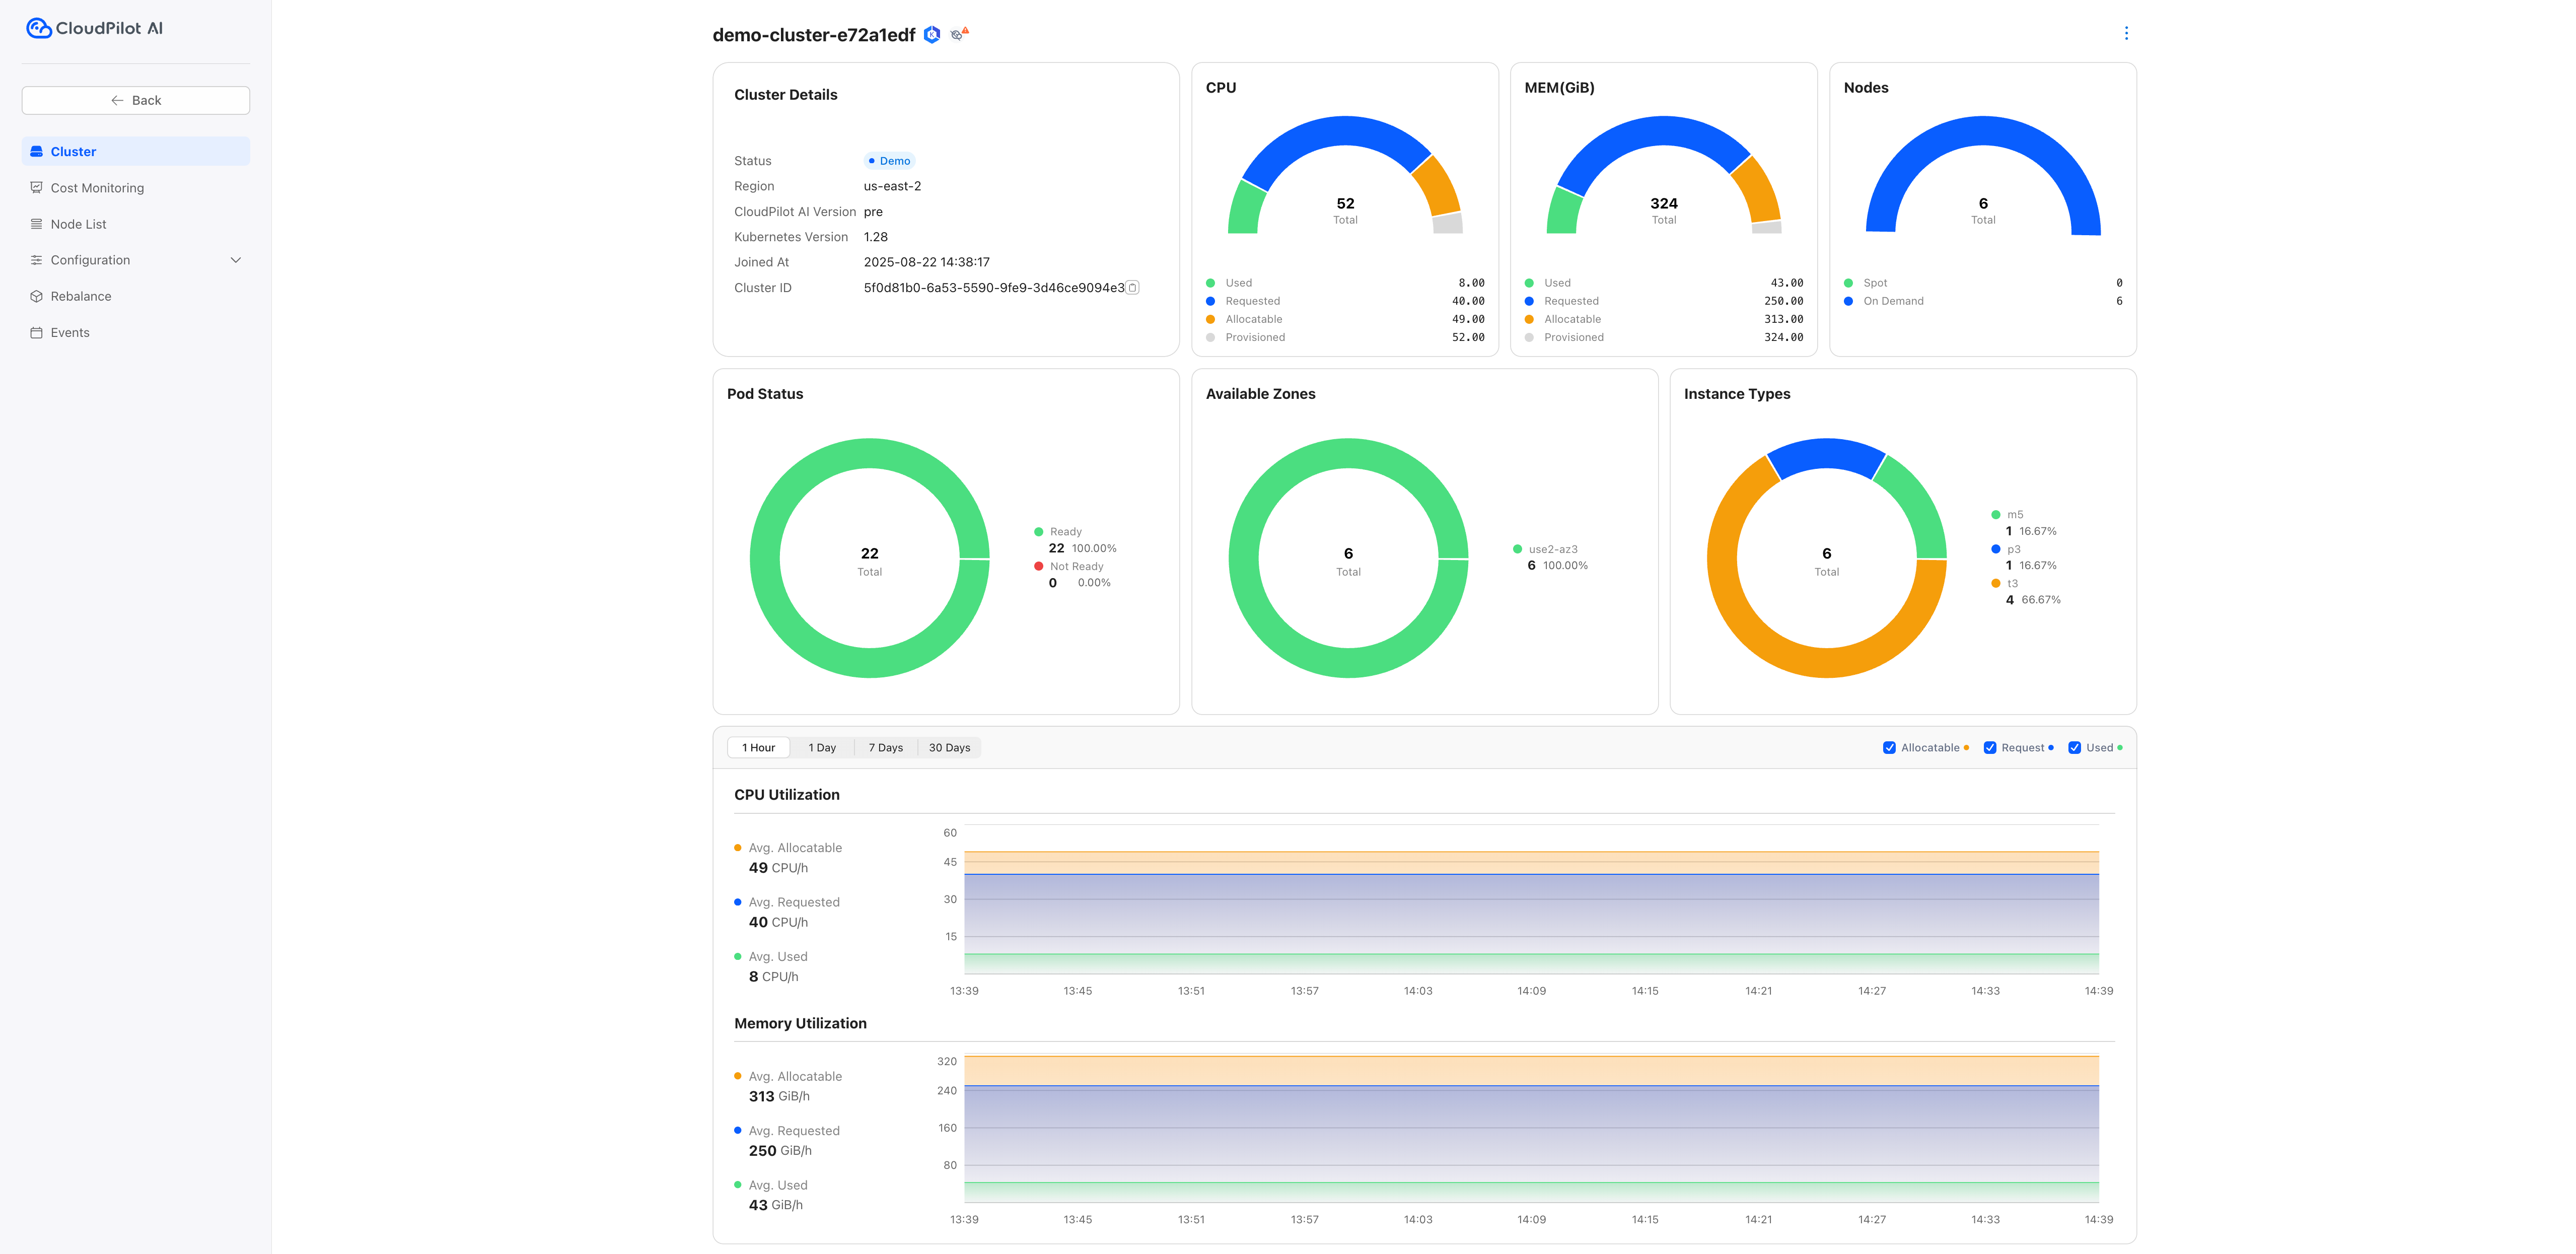Expand the Configuration menu item
Viewport: 2576px width, 1254px height.
point(90,260)
